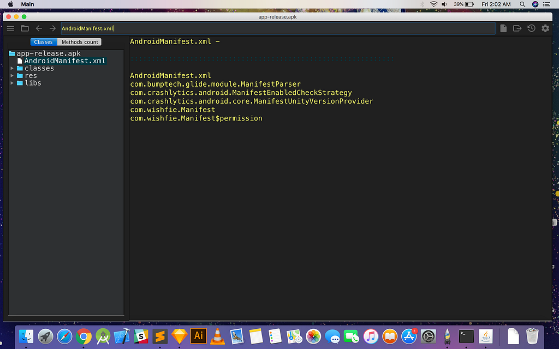Click the Java app icon in dock
Viewport: 559px width, 349px height.
tap(485, 336)
